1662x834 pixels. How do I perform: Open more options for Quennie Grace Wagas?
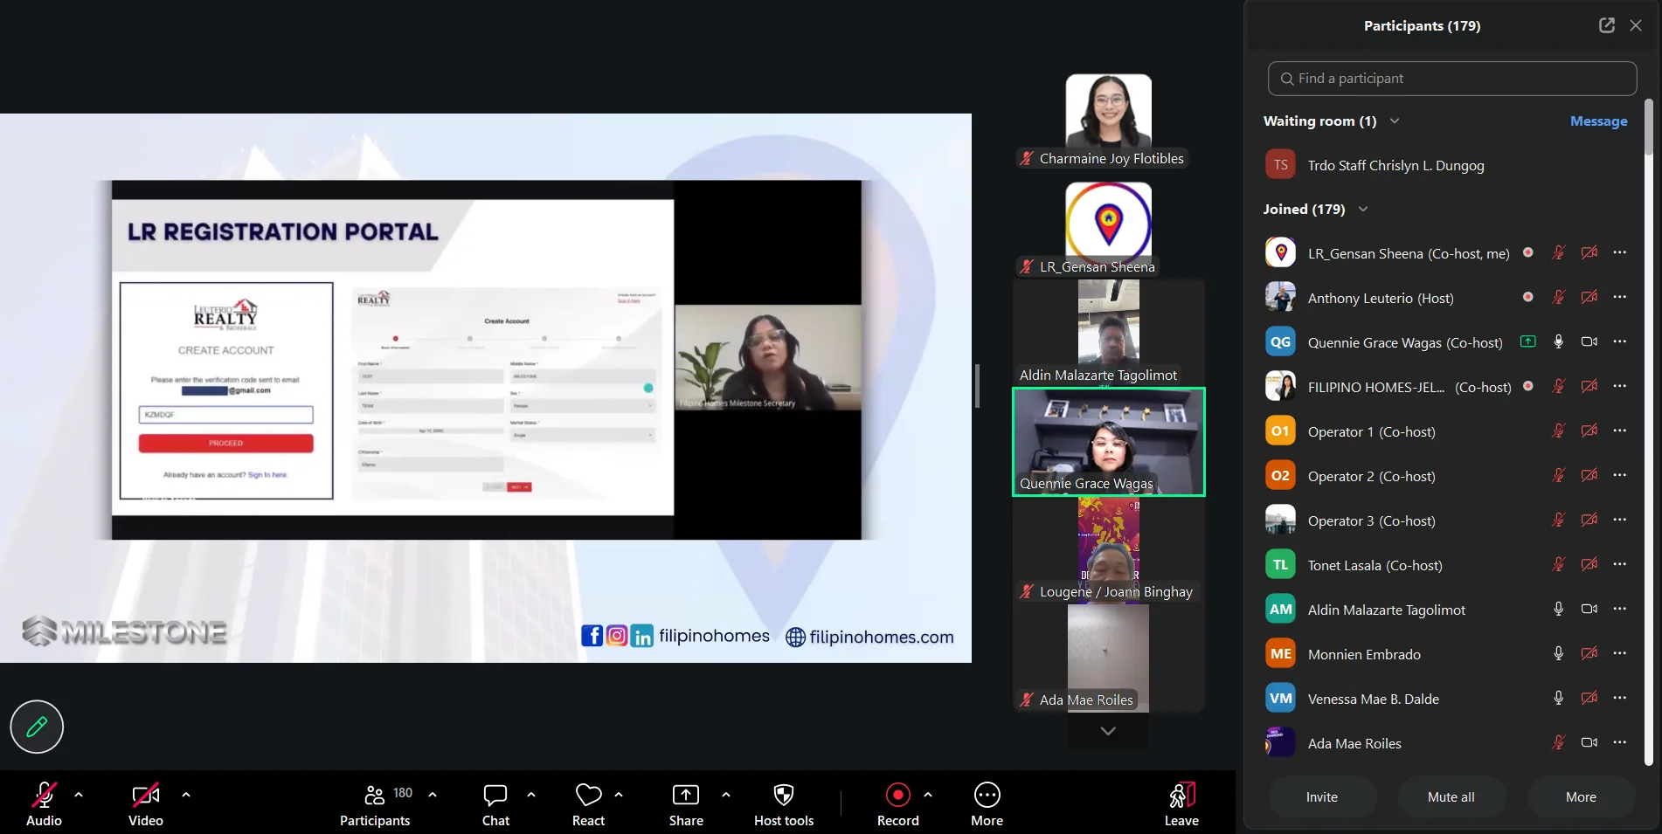coord(1620,341)
